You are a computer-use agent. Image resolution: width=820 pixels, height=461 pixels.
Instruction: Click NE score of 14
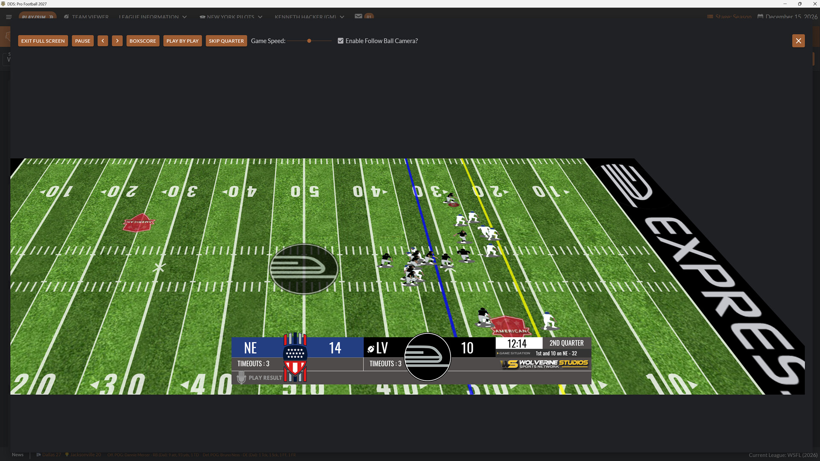(x=335, y=348)
